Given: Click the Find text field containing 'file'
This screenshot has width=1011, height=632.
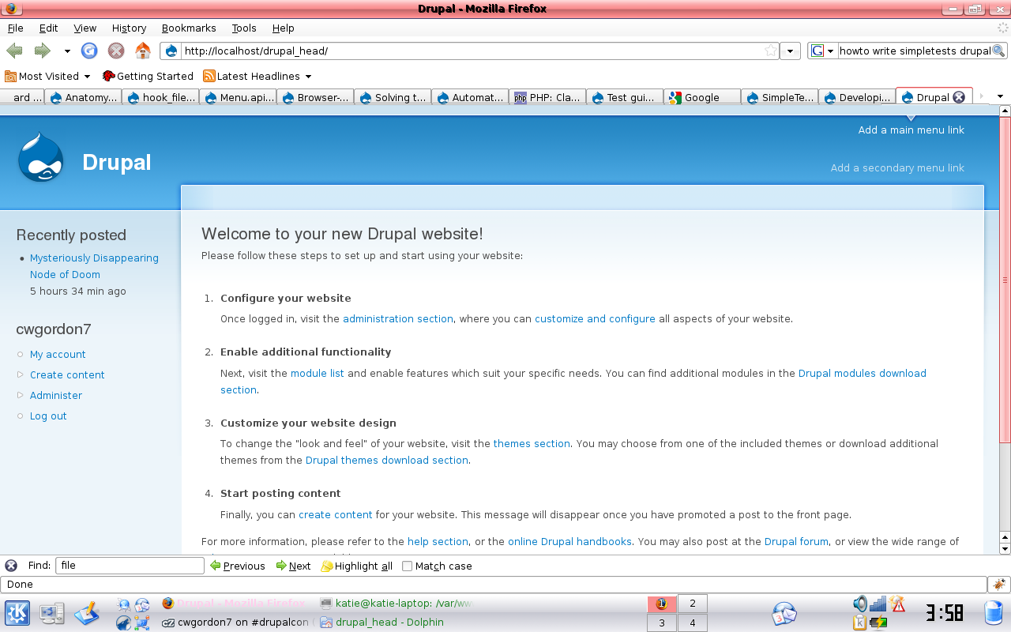Looking at the screenshot, I should pyautogui.click(x=130, y=566).
